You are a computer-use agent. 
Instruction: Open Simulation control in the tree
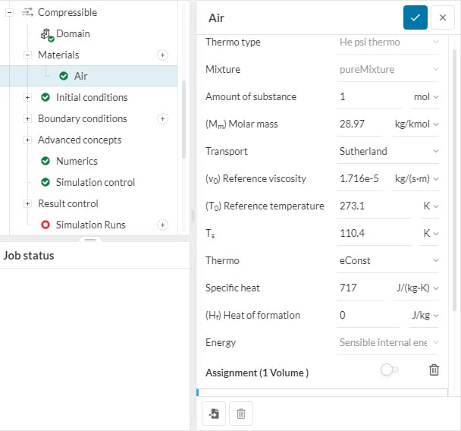(95, 182)
